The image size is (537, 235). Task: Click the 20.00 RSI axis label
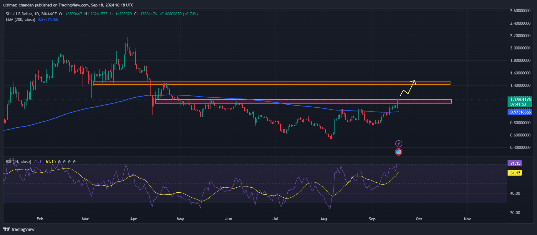515,213
